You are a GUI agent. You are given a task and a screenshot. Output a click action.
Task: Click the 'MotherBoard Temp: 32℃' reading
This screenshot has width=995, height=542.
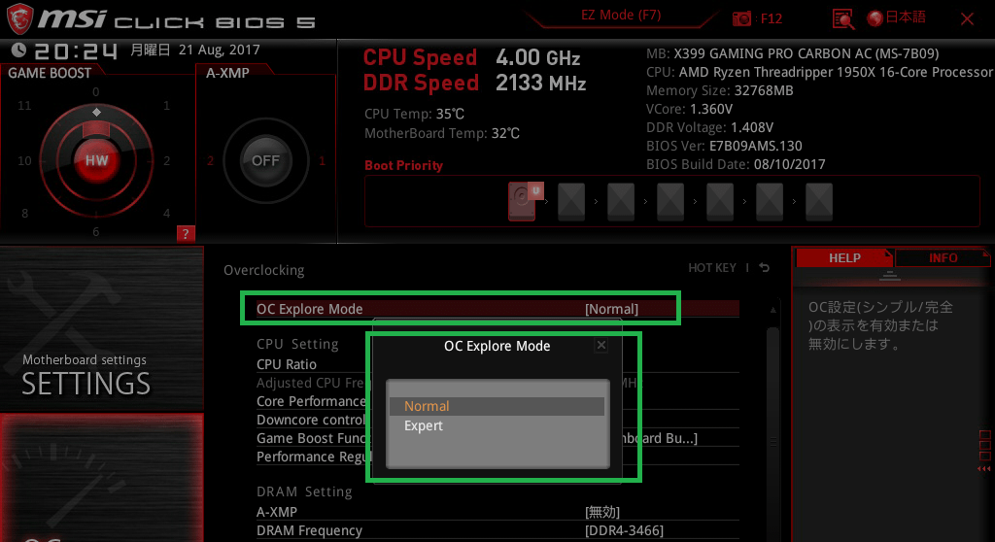coord(442,133)
